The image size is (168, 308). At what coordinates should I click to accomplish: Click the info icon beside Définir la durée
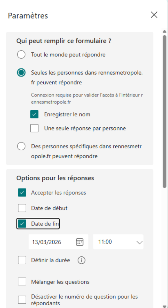[81, 260]
